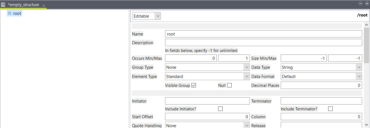Switch to the *empty_structure tab
This screenshot has height=128, width=370.
coord(24,5)
